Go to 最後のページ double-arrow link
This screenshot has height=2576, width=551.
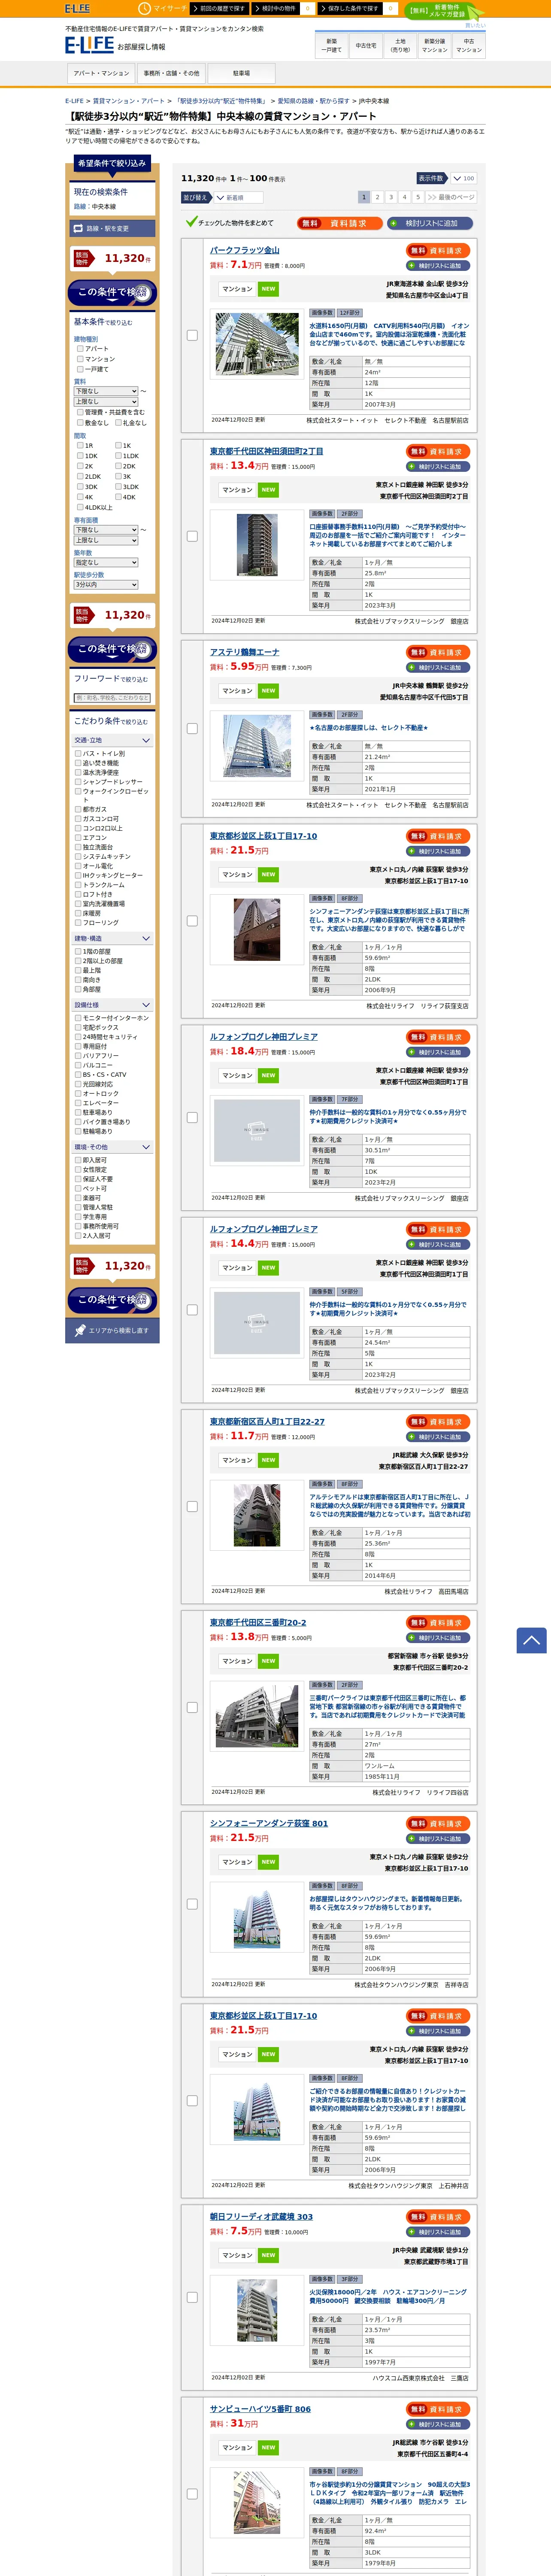tap(450, 197)
